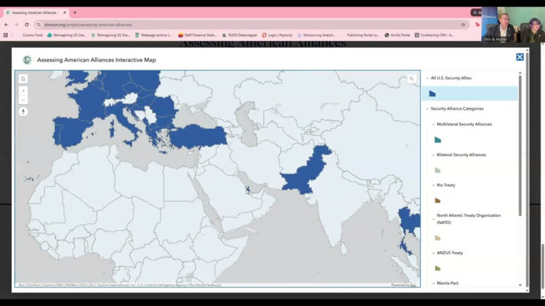This screenshot has width=545, height=306.
Task: Select the Rio Treaty label
Action: (x=446, y=186)
